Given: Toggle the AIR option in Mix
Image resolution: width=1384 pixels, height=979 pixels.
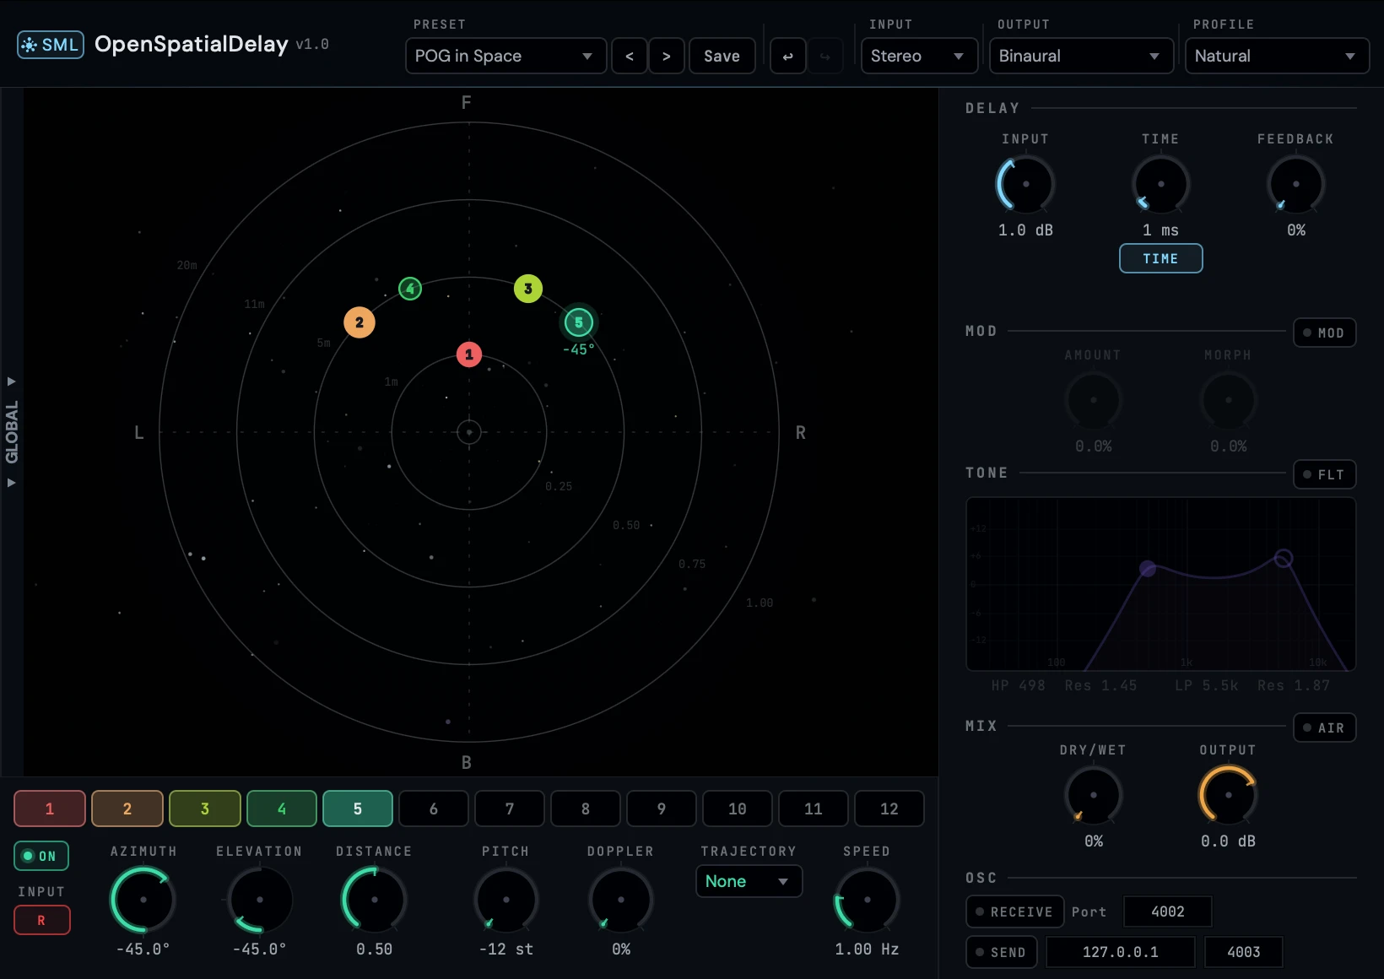Looking at the screenshot, I should click(x=1325, y=727).
